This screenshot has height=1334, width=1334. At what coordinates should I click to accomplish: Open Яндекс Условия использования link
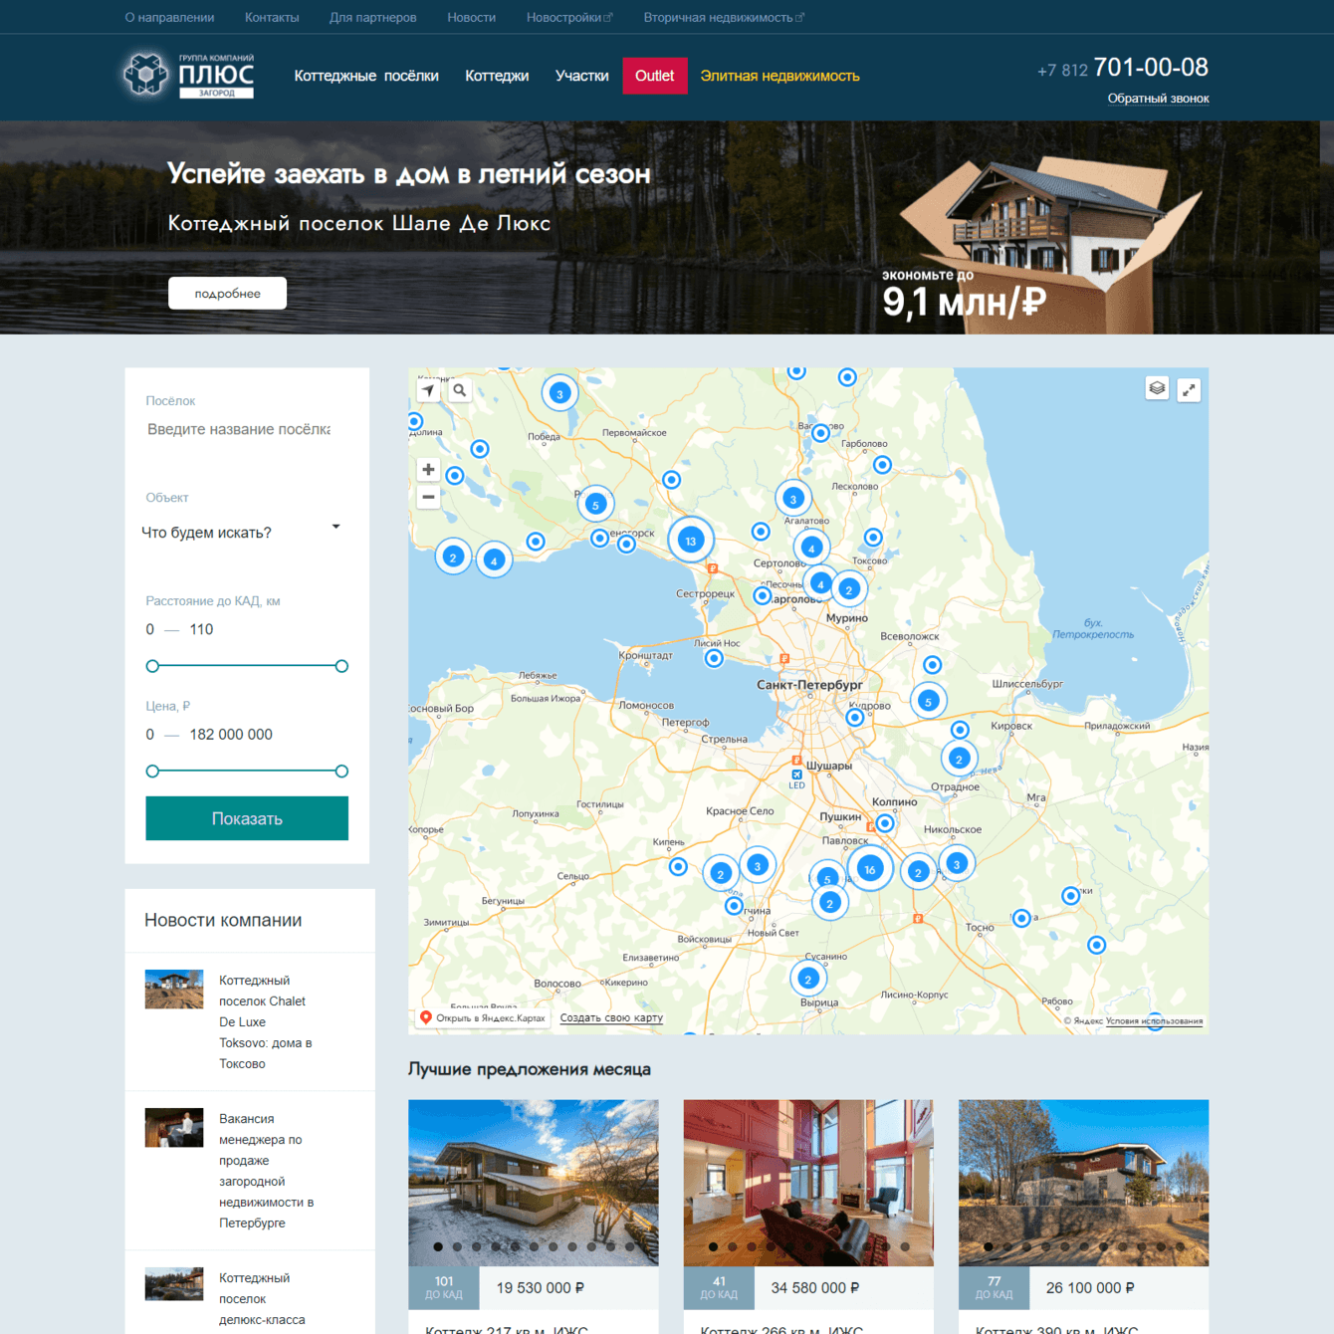[1154, 1020]
